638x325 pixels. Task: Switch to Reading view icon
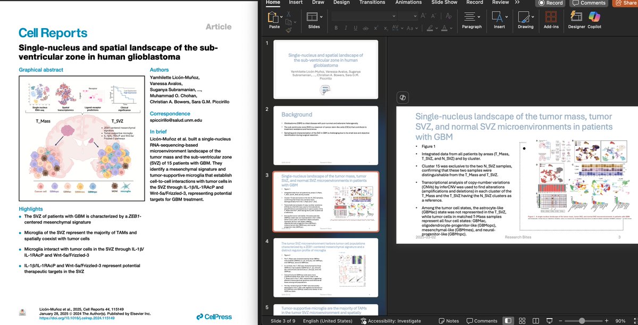pos(535,321)
